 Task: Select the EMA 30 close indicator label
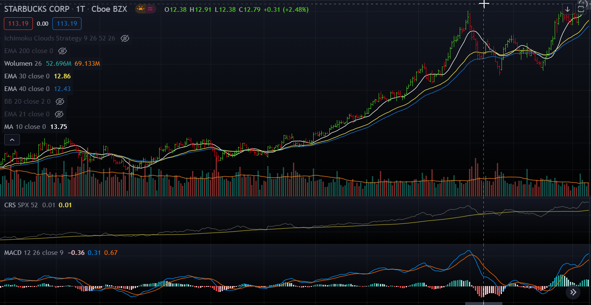(x=27, y=76)
